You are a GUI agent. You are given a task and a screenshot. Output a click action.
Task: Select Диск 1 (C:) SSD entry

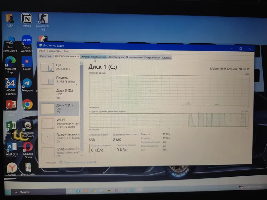click(x=59, y=109)
